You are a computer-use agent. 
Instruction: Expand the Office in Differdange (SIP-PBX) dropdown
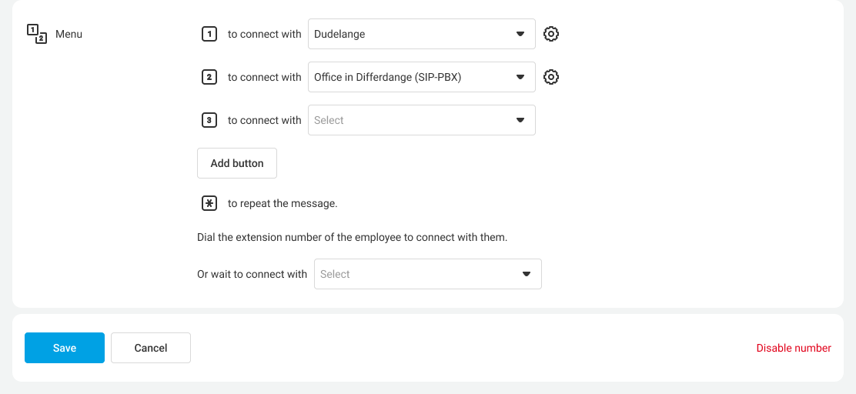(420, 77)
